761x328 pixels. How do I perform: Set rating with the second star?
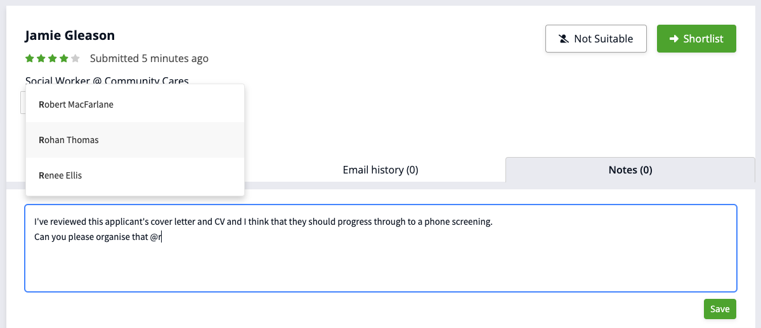(x=41, y=59)
